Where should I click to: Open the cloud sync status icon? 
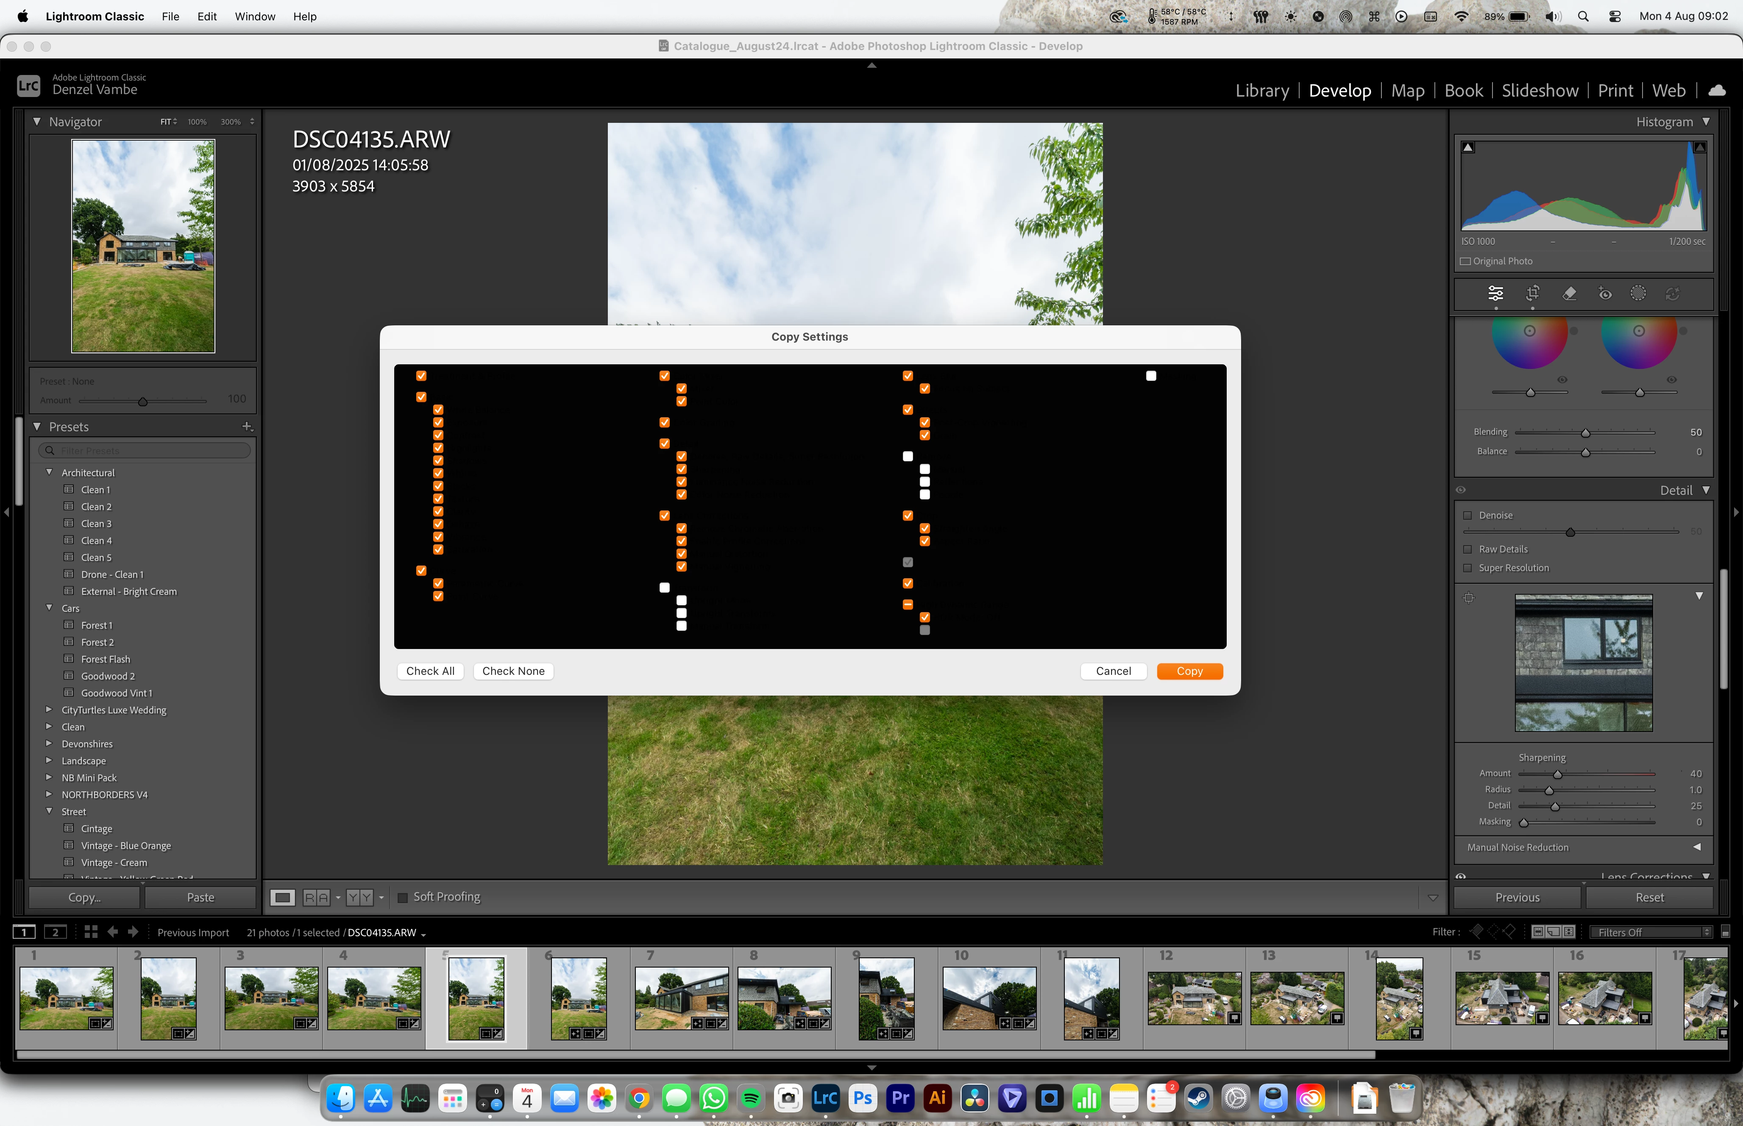(x=1717, y=91)
